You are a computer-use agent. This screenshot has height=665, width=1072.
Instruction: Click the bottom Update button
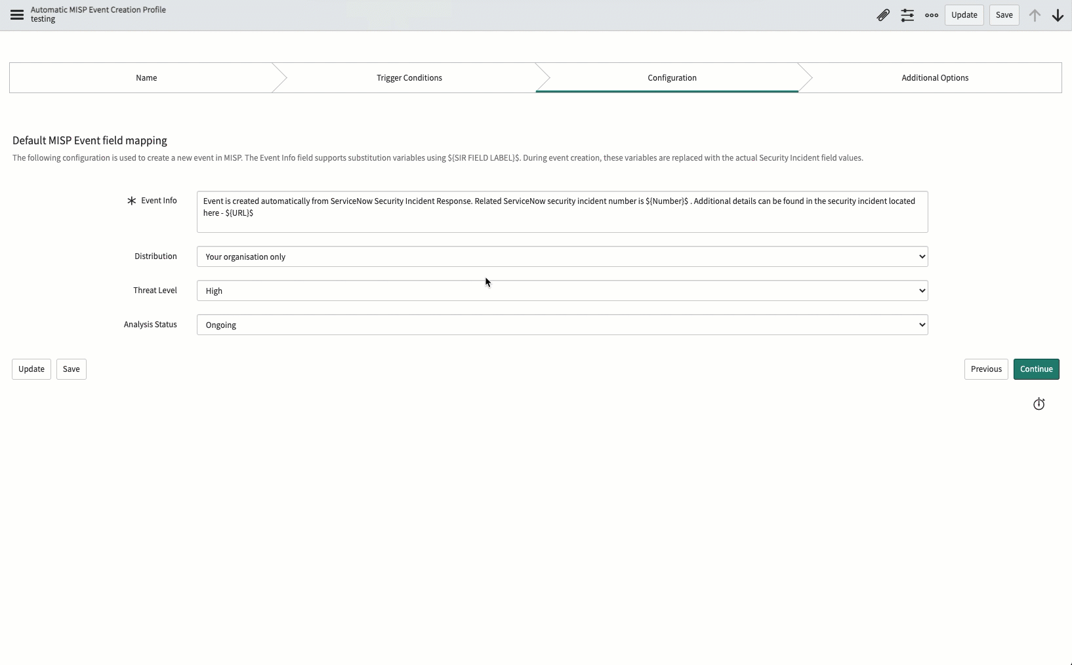click(x=31, y=369)
